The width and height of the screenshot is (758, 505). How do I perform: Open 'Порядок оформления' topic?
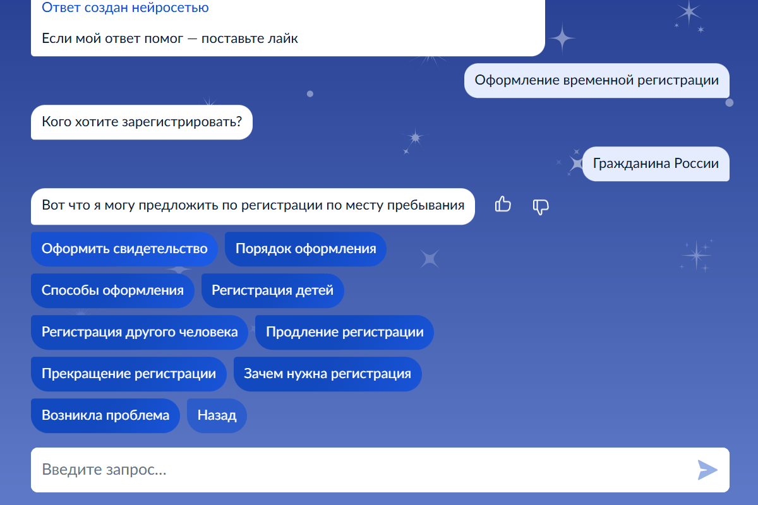[306, 249]
